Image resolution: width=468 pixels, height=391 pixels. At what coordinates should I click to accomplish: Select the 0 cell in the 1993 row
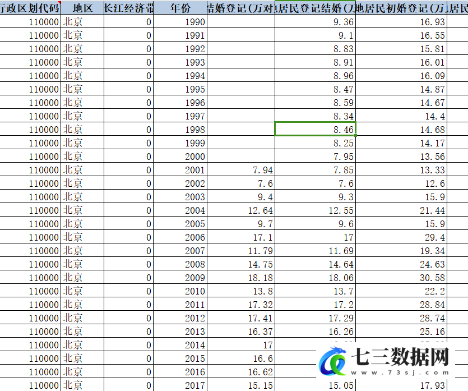129,62
